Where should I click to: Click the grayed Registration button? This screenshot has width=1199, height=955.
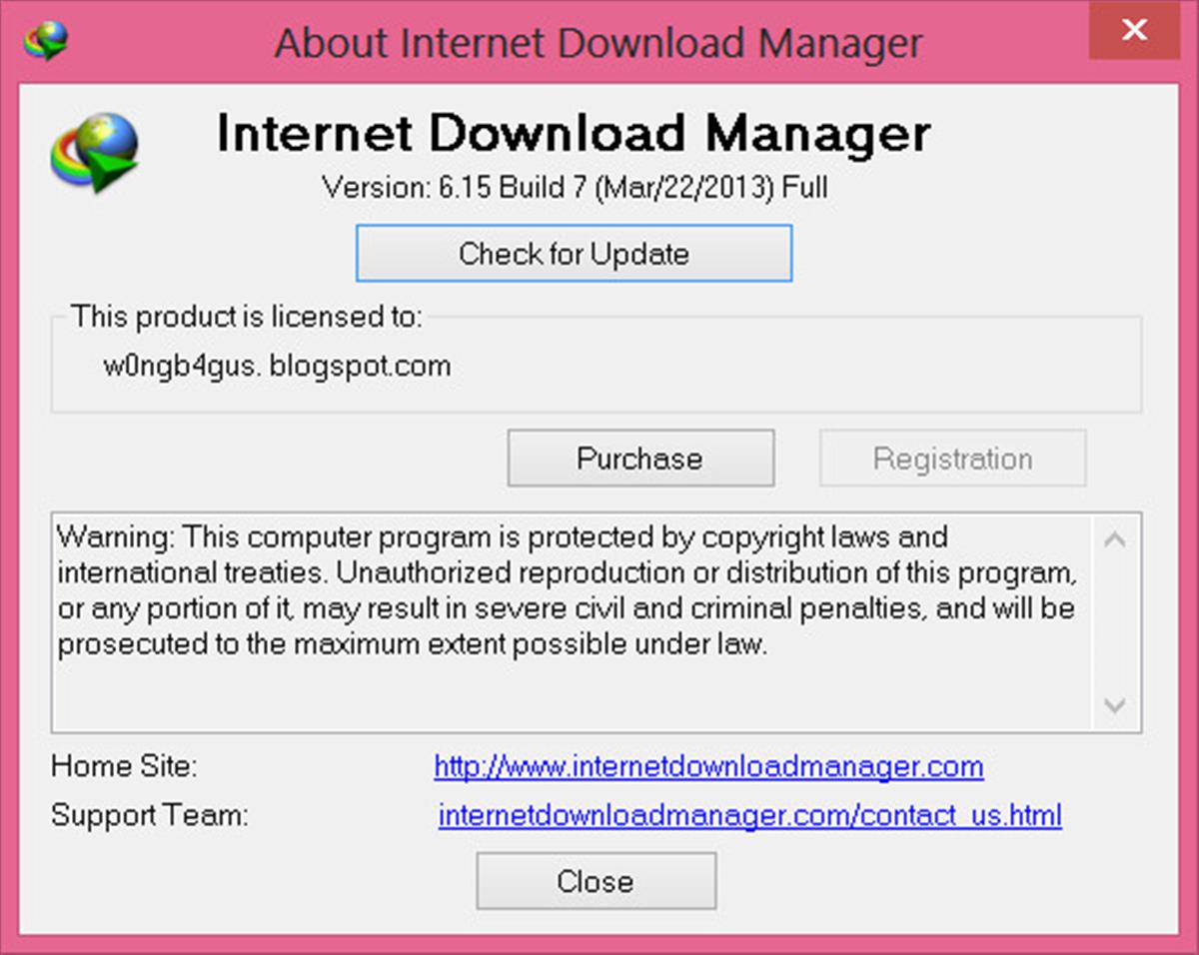point(953,459)
